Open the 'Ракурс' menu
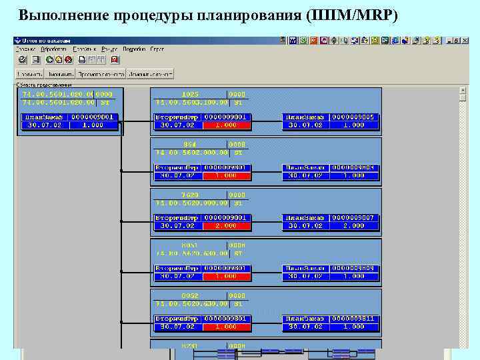The height and width of the screenshot is (360, 480). [x=109, y=49]
